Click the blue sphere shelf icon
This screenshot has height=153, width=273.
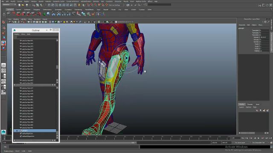48,14
